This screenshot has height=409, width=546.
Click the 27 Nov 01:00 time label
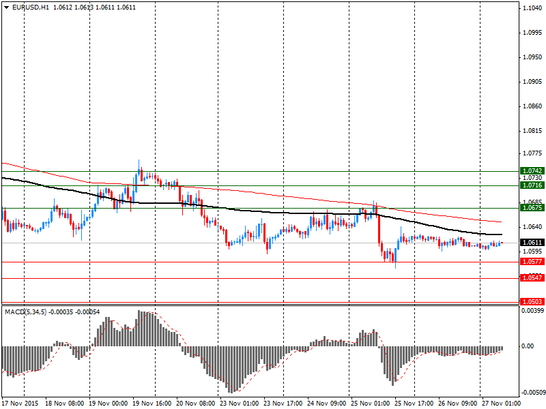501,404
